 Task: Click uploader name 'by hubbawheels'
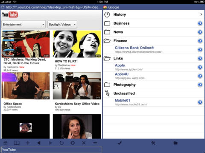(12, 107)
